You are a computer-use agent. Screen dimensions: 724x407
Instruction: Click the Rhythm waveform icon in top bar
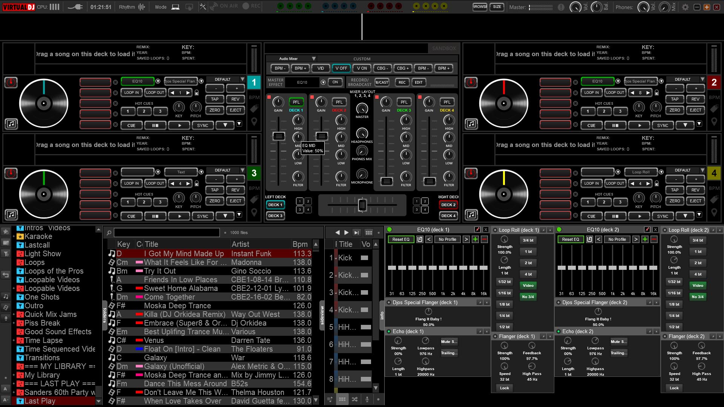click(x=141, y=7)
